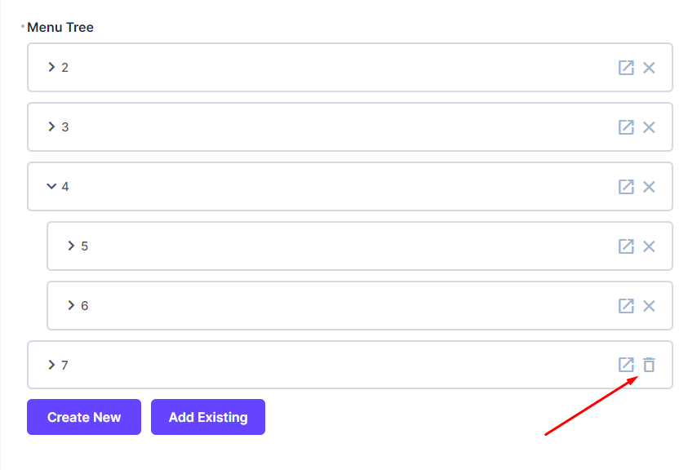Click the X icon on item 4

point(649,186)
